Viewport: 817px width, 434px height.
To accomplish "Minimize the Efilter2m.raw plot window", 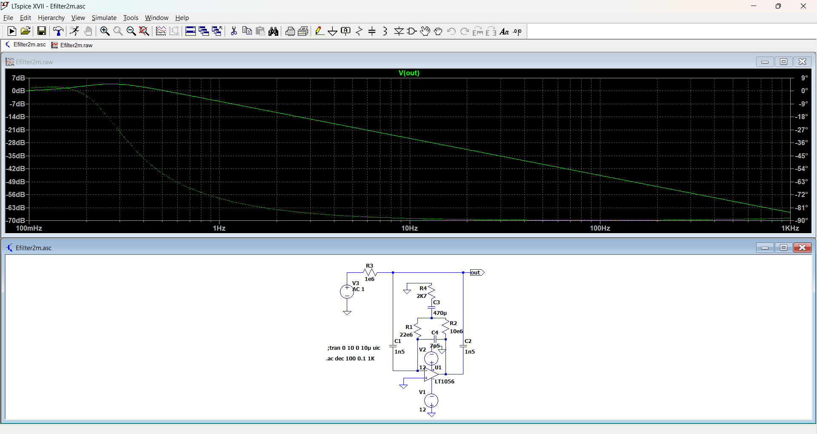I will click(x=765, y=62).
